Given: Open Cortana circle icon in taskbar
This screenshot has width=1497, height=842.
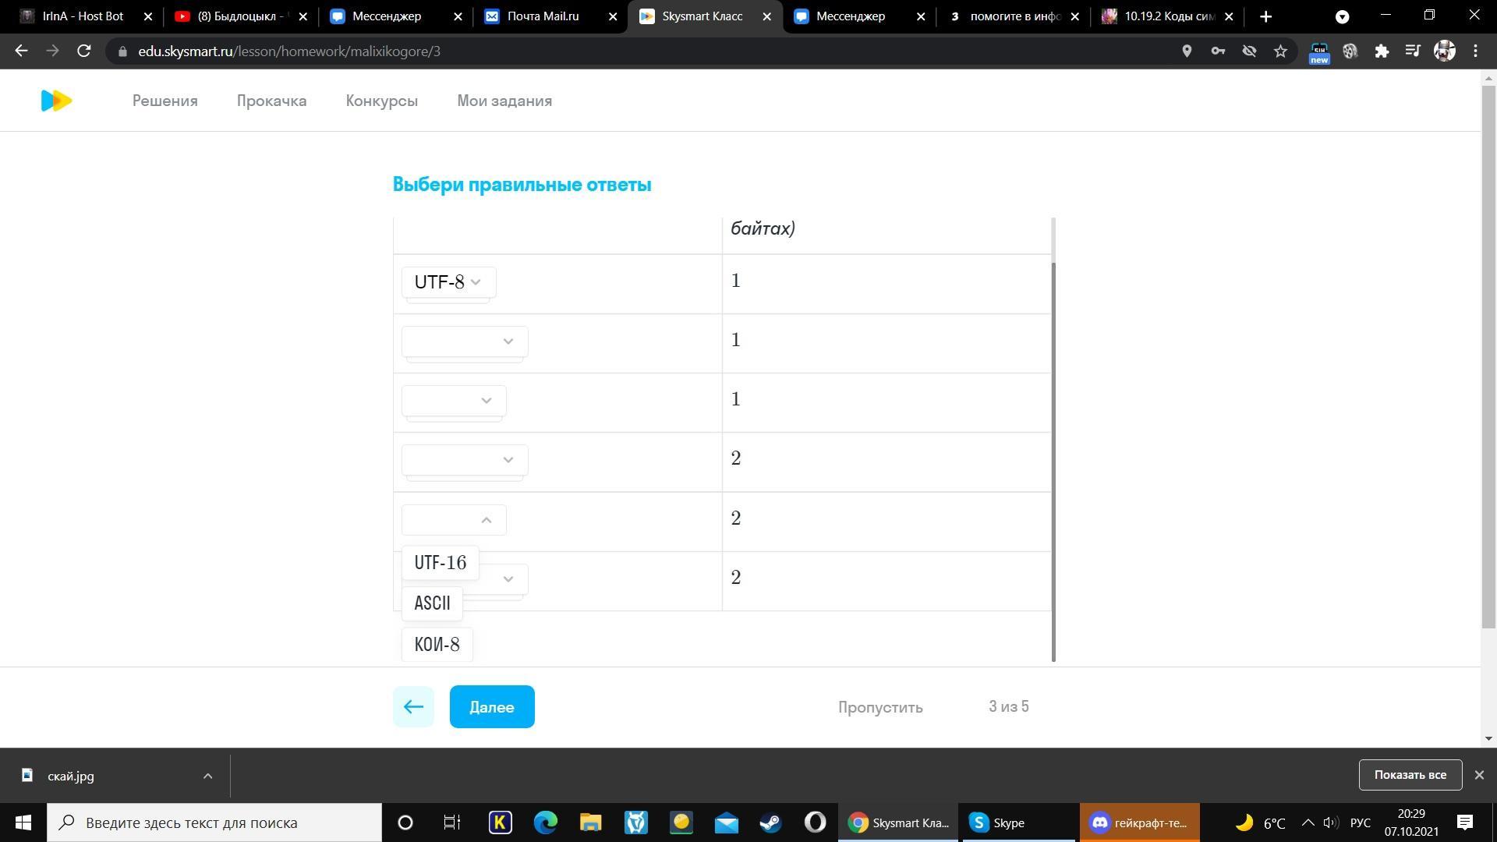Looking at the screenshot, I should coord(405,823).
